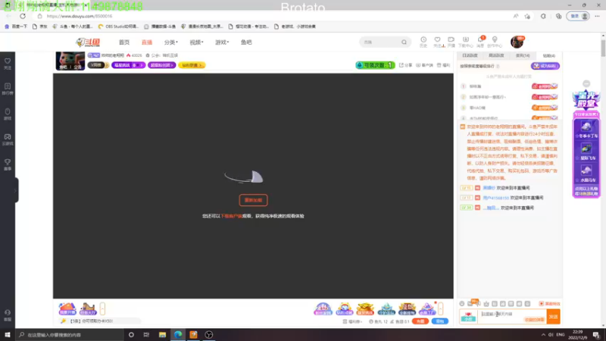Open the 福利券 dropdown below player
The image size is (606, 341).
coord(352,321)
